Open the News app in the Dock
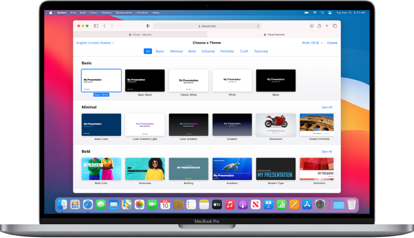The height and width of the screenshot is (238, 414). tap(255, 204)
